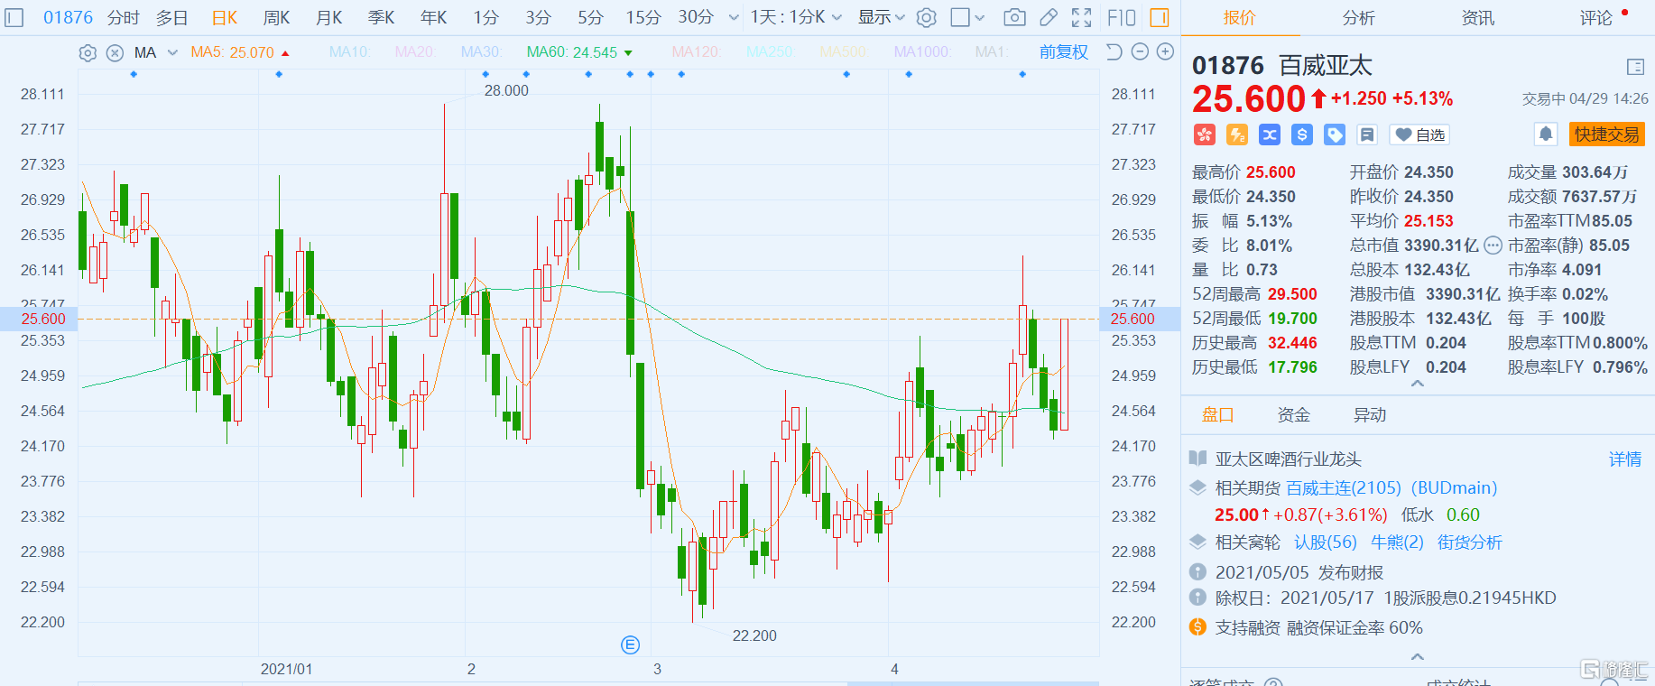Image resolution: width=1655 pixels, height=686 pixels.
Task: Open the 显示 display dropdown
Action: [x=881, y=17]
